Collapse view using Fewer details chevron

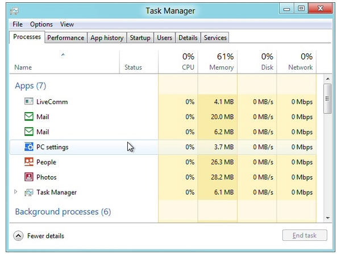18,236
